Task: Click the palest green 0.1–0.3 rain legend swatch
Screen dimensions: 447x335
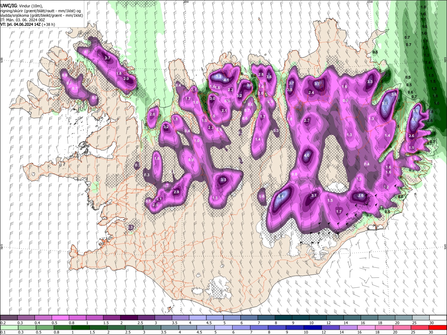Action: pyautogui.click(x=9, y=327)
